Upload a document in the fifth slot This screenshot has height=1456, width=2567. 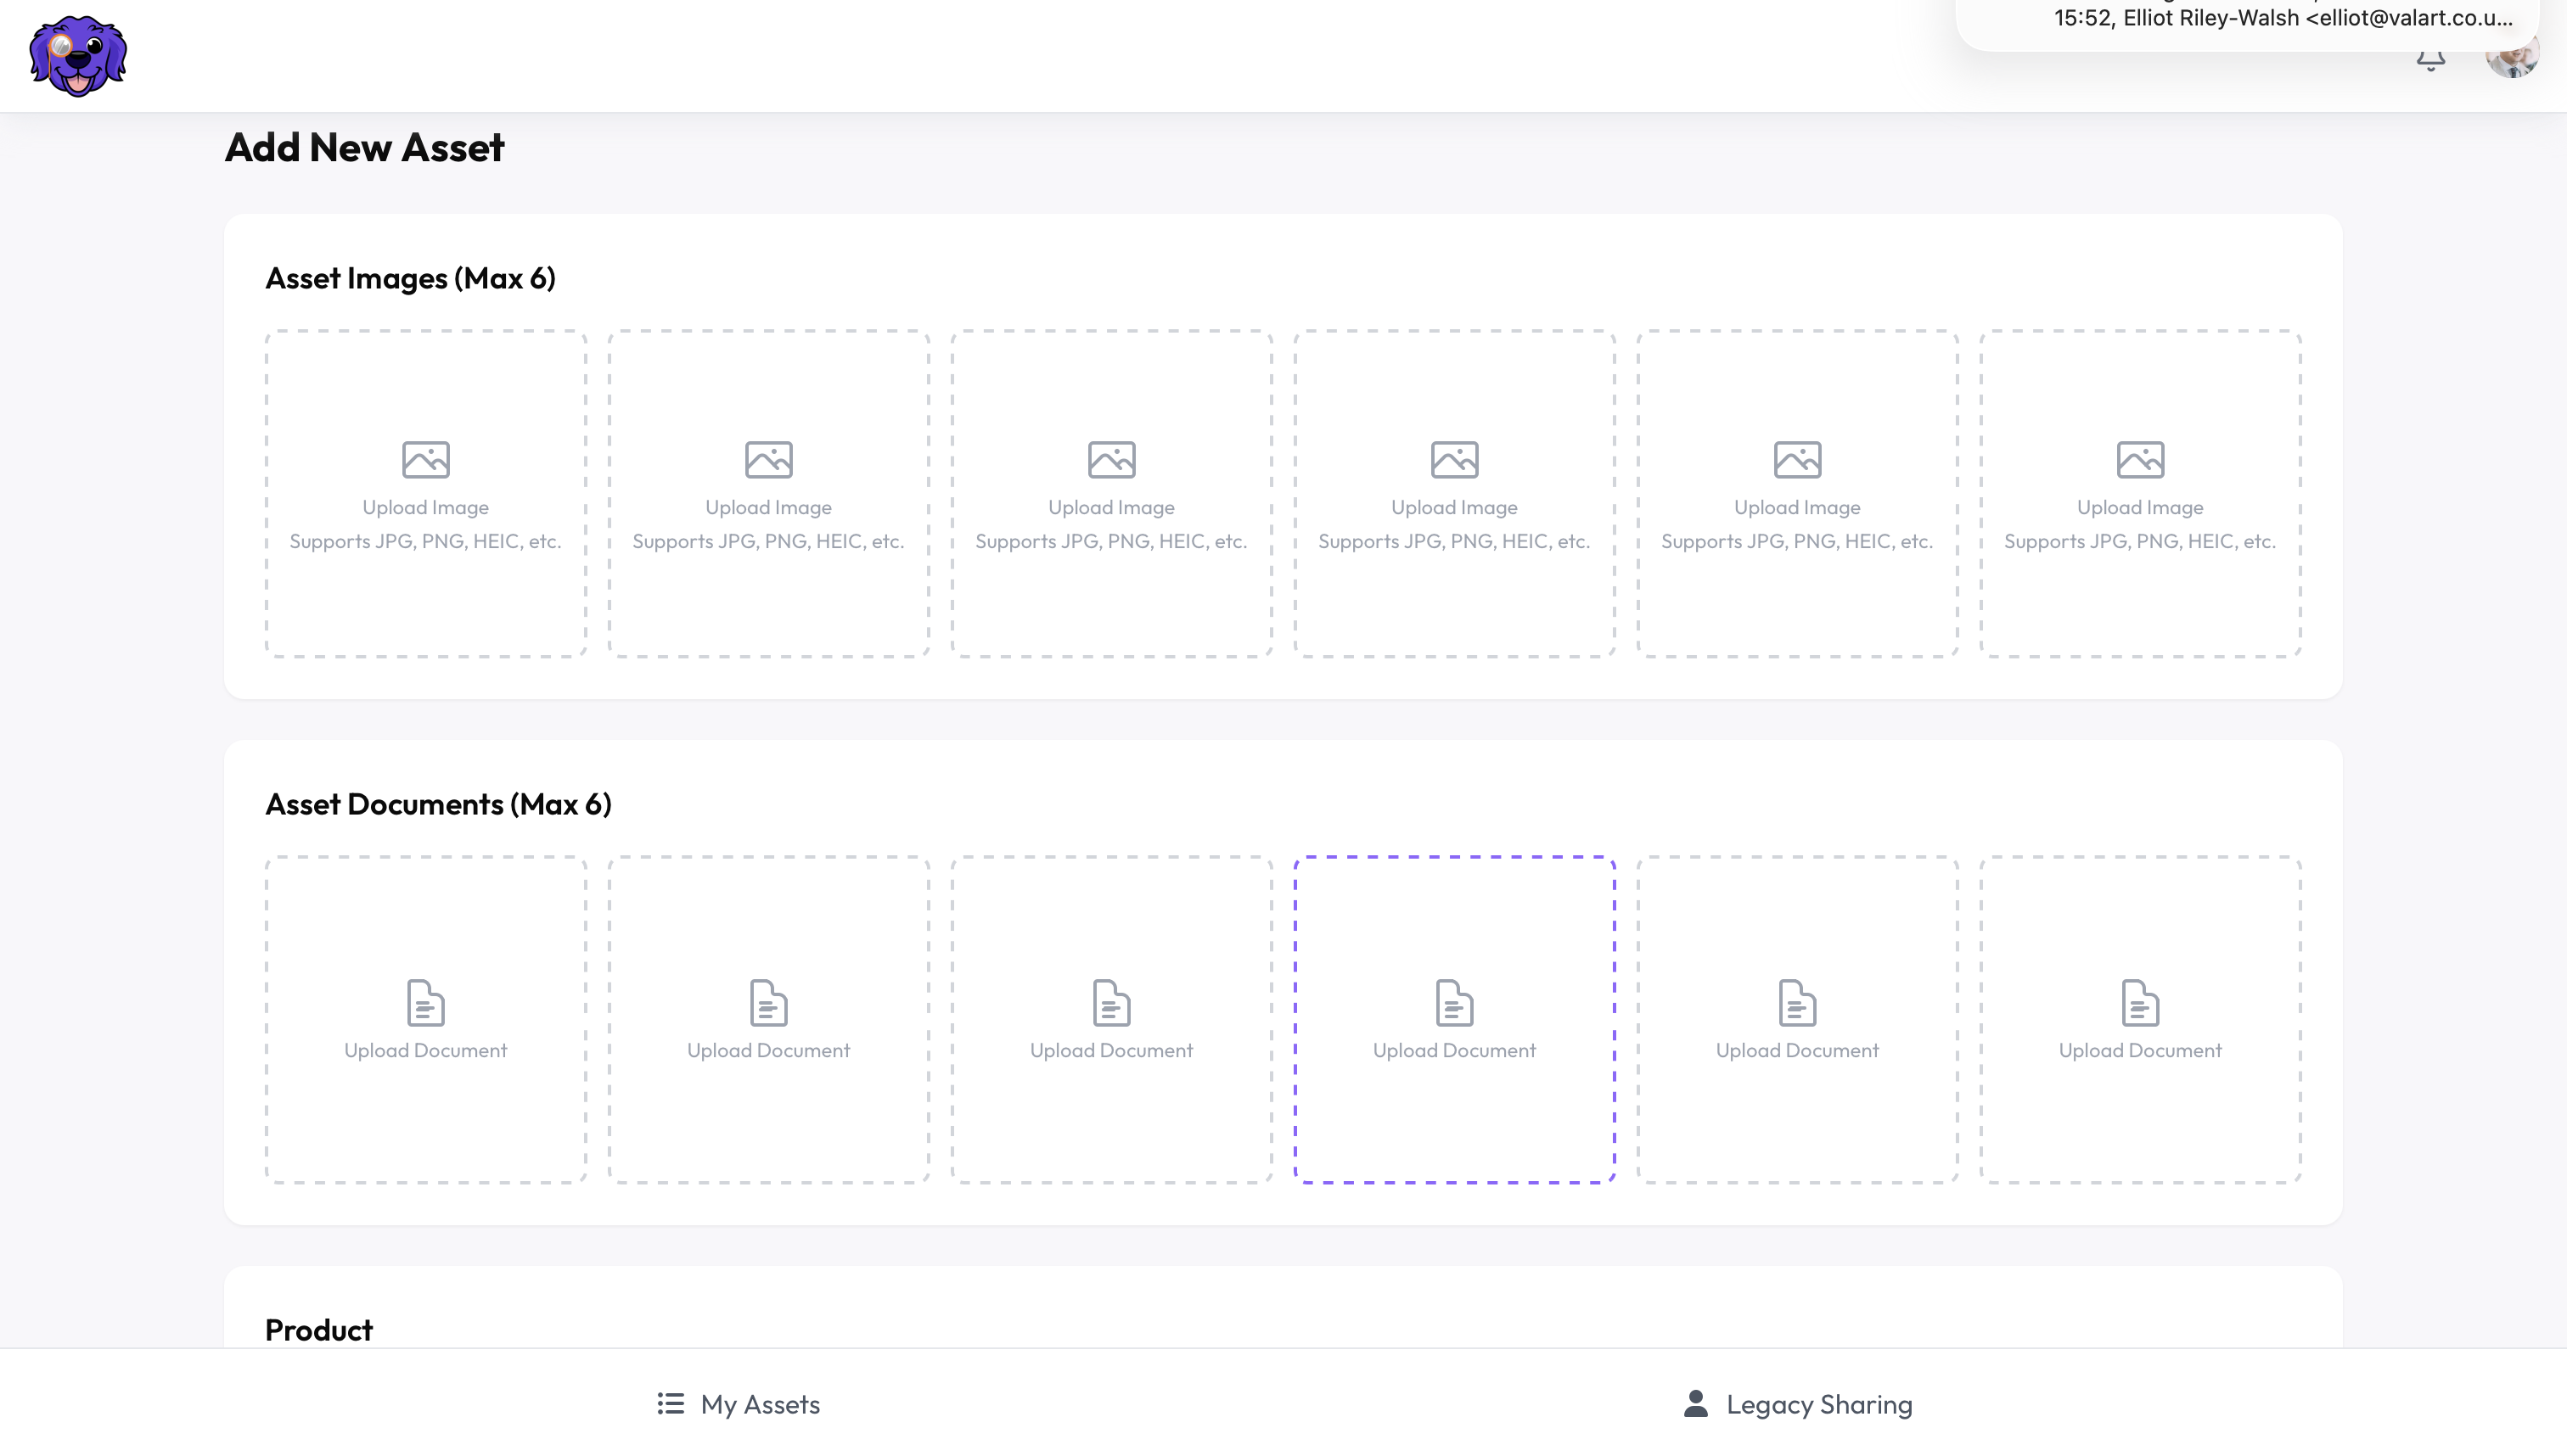click(x=1797, y=1020)
